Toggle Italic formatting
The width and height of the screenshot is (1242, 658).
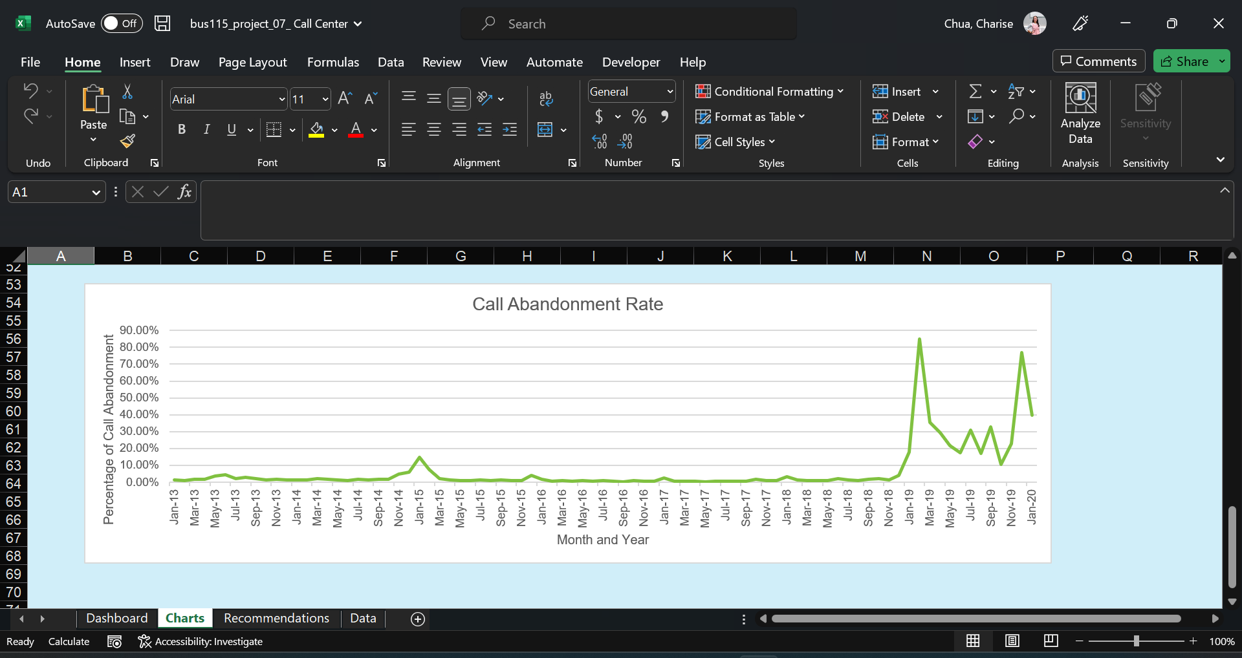click(206, 130)
